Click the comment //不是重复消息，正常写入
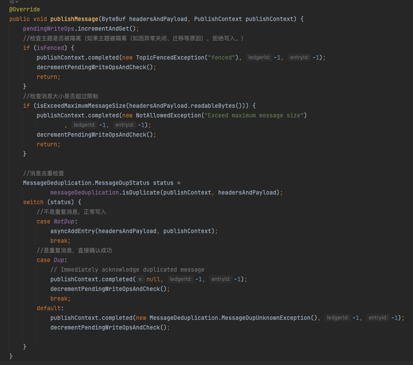 click(x=72, y=212)
